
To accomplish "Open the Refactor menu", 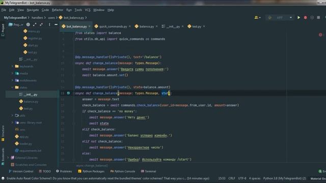I will 58,10.
